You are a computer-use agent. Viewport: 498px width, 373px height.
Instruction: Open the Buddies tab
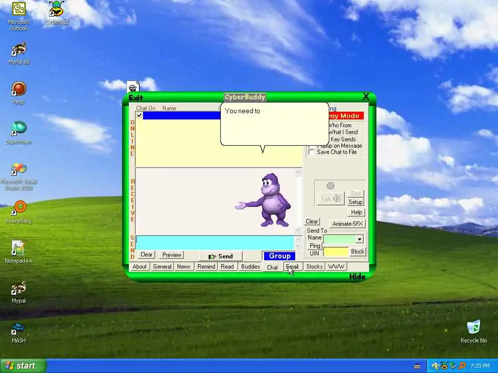250,267
